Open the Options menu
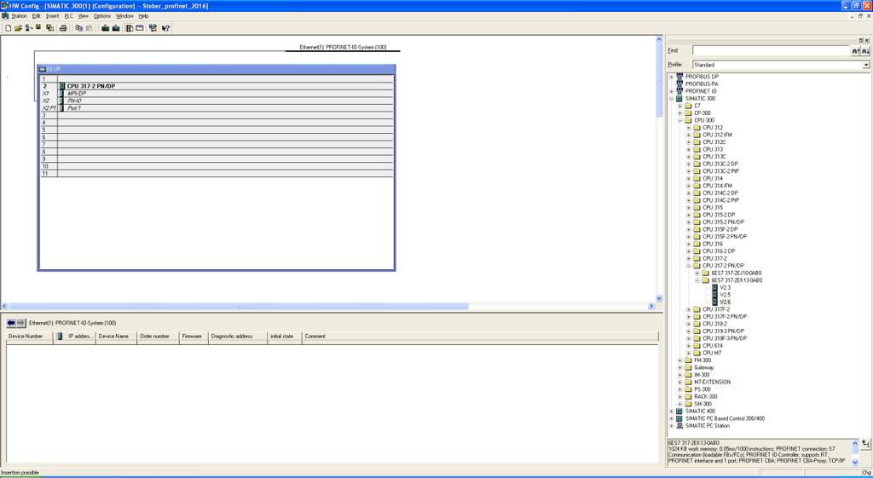873x478 pixels. coord(102,16)
